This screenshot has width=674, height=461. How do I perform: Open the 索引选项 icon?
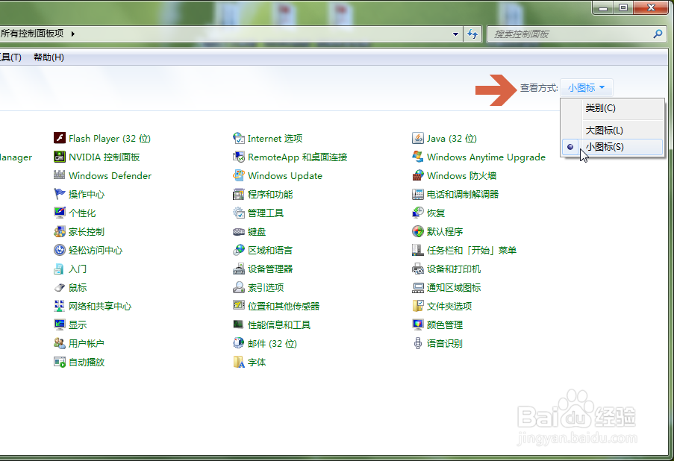coord(239,287)
